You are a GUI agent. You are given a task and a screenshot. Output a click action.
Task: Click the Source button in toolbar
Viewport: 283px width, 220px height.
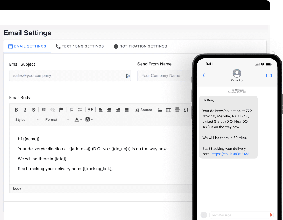pyautogui.click(x=143, y=110)
